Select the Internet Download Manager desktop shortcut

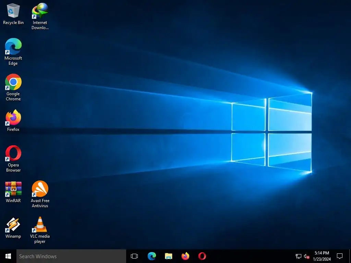pyautogui.click(x=40, y=16)
